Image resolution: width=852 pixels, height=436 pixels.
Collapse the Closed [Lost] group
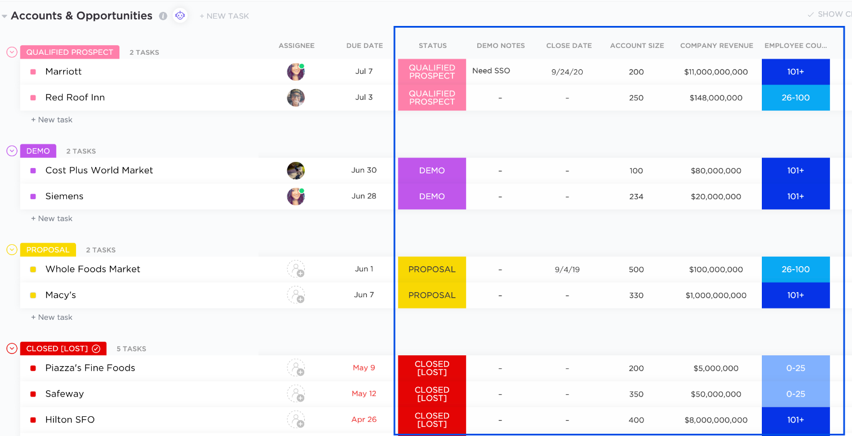[x=12, y=349]
